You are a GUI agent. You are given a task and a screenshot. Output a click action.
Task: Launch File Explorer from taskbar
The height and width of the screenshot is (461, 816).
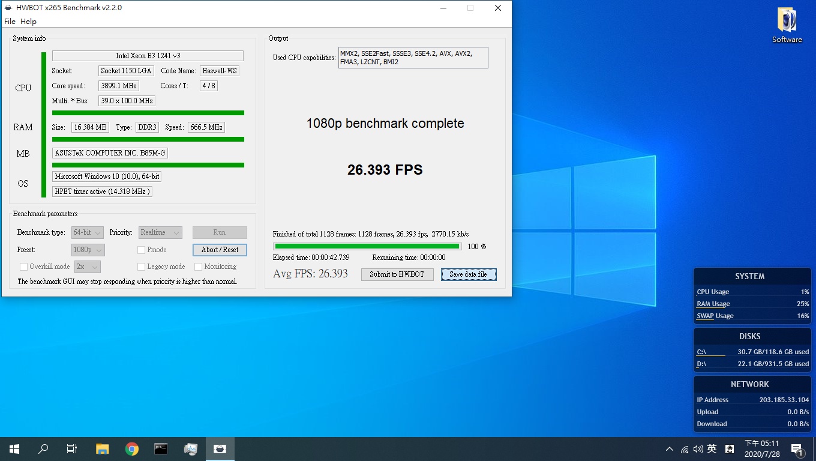(103, 449)
